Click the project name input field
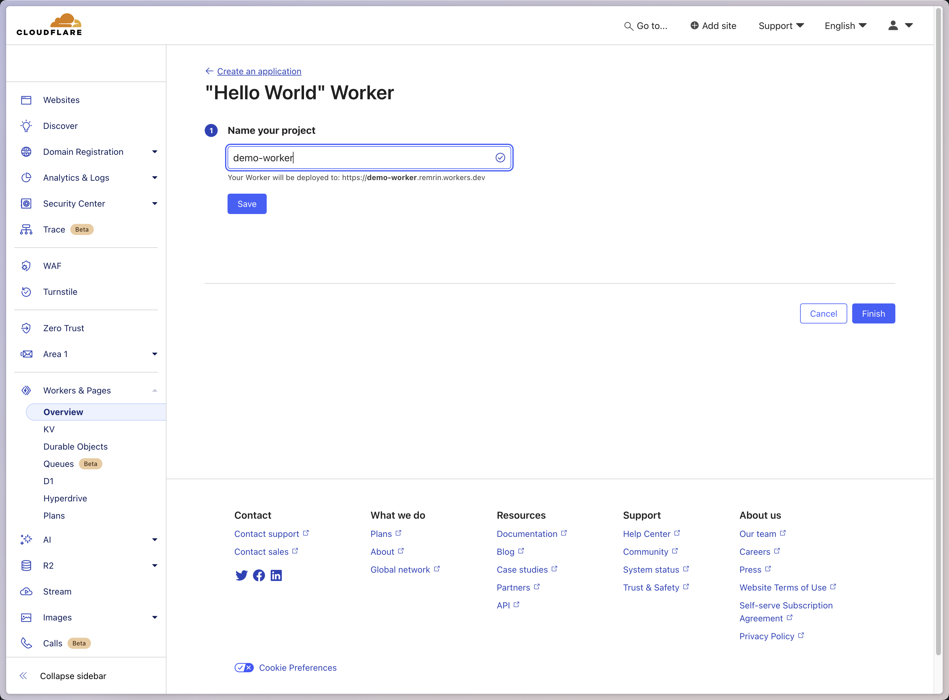Image resolution: width=949 pixels, height=700 pixels. (369, 158)
